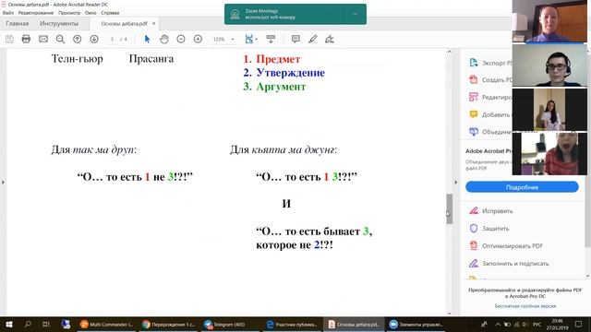This screenshot has height=332, width=591.
Task: Open the Заполнить и подписать tool
Action: click(509, 264)
